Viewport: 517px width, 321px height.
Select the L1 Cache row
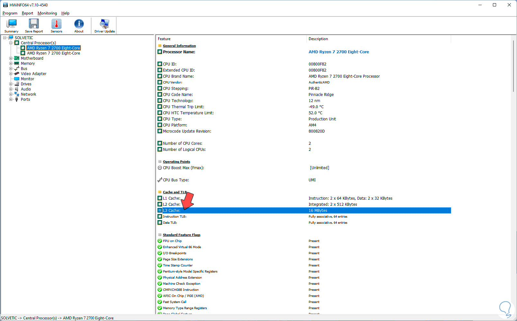pyautogui.click(x=304, y=198)
